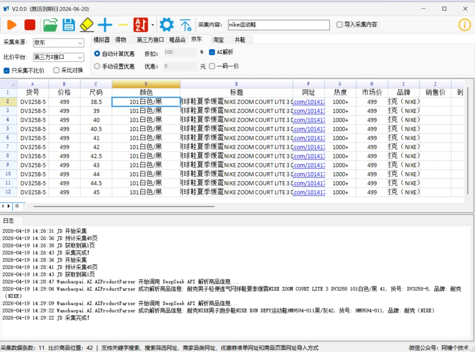Click the application logo in title bar

(6, 9)
